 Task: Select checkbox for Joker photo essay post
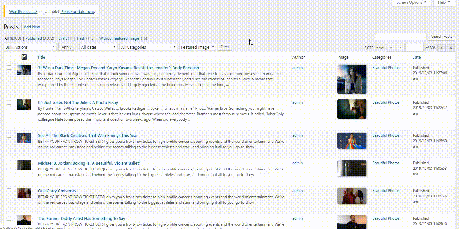click(9, 102)
